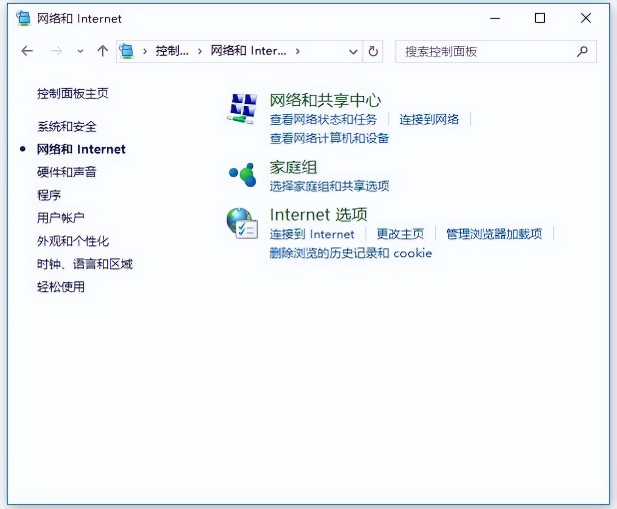Click the window title bar Network icon
Viewport: 617px width, 509px height.
pyautogui.click(x=23, y=18)
